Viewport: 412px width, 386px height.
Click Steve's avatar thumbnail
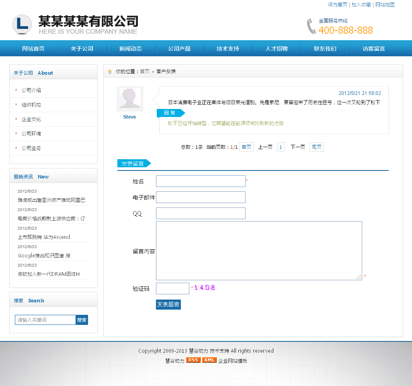(129, 98)
